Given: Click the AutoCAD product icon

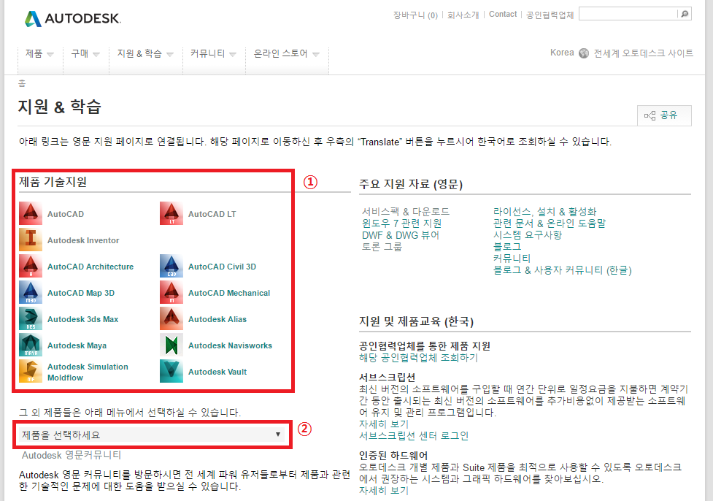Looking at the screenshot, I should [x=31, y=214].
